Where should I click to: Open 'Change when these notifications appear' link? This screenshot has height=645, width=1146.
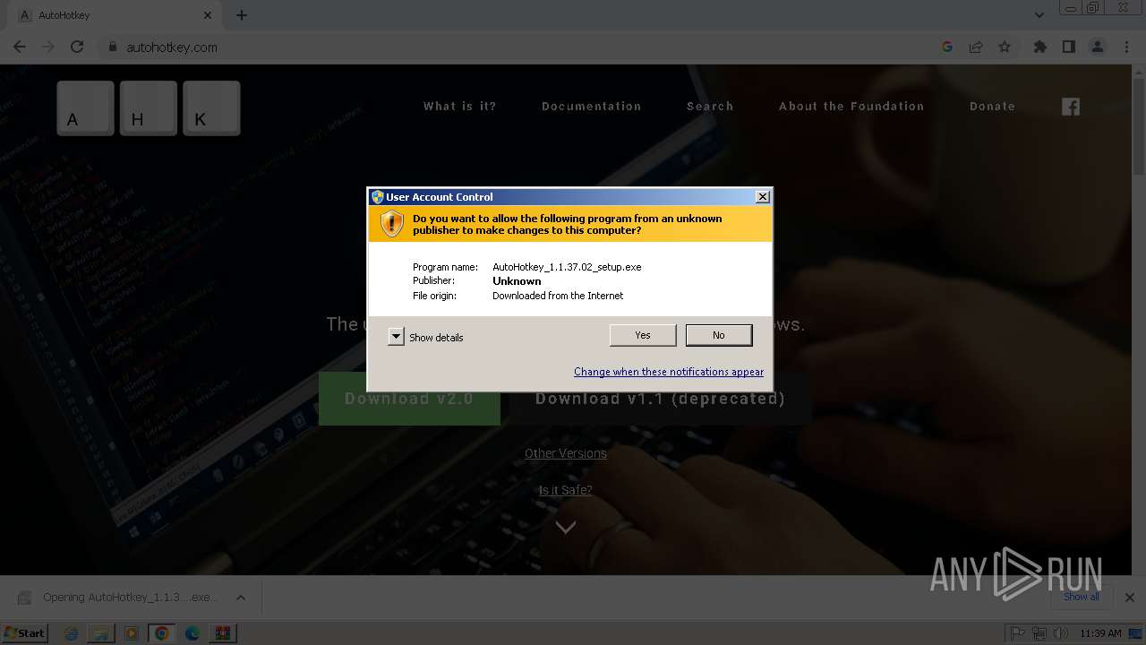coord(669,372)
